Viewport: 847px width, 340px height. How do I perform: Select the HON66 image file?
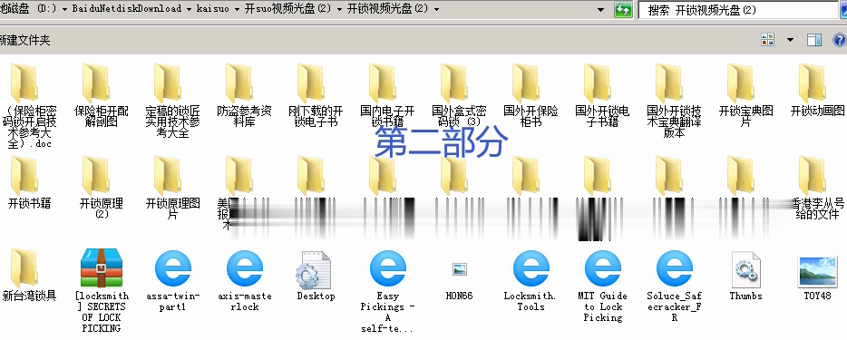coord(460,268)
